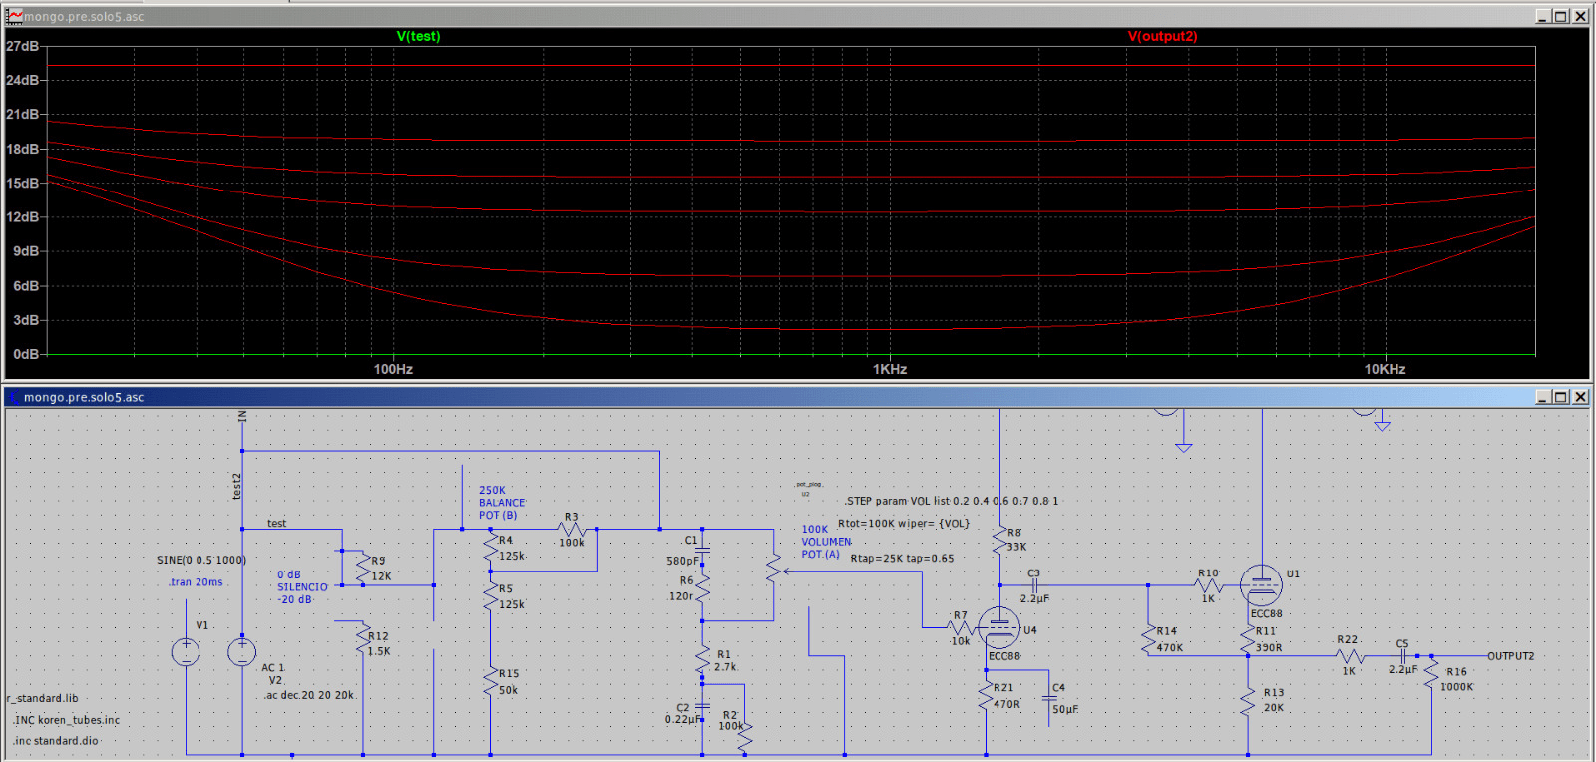
Task: Minimize the plot window
Action: pos(1544,16)
